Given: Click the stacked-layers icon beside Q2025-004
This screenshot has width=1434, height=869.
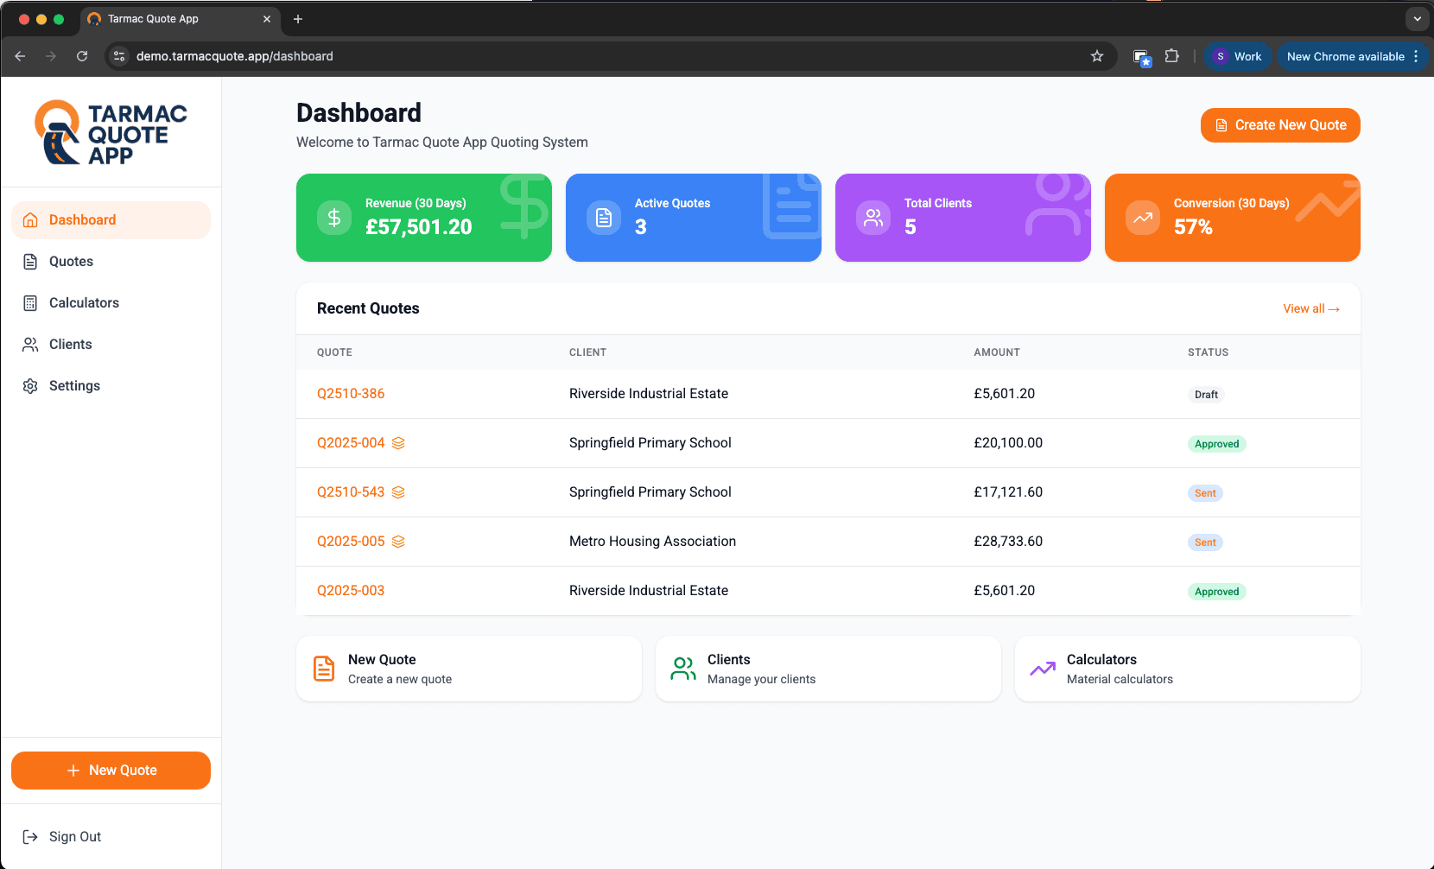Looking at the screenshot, I should pyautogui.click(x=398, y=442).
